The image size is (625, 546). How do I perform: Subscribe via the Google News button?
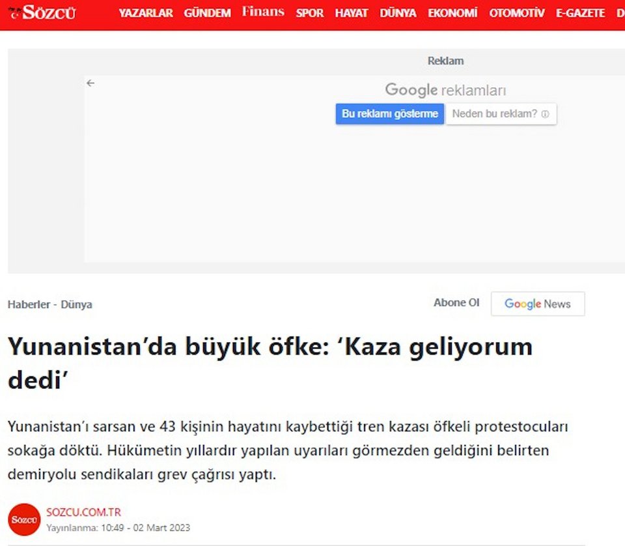pyautogui.click(x=538, y=304)
